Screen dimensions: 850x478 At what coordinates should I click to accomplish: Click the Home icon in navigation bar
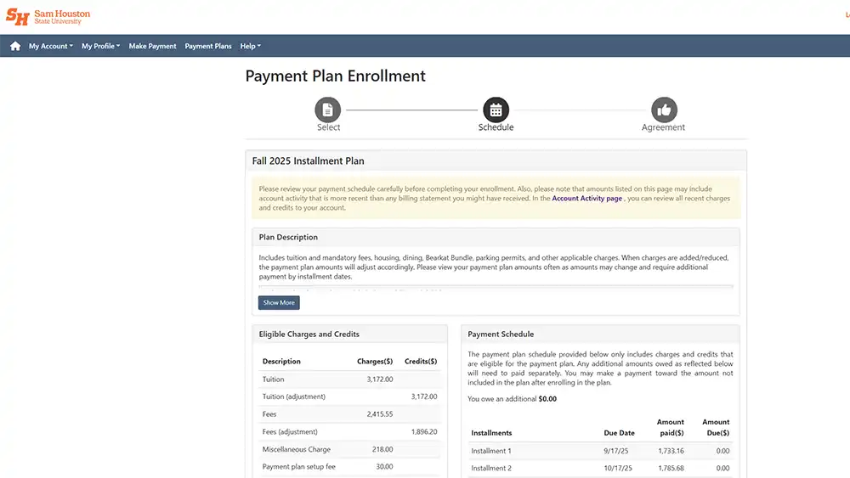click(x=15, y=46)
